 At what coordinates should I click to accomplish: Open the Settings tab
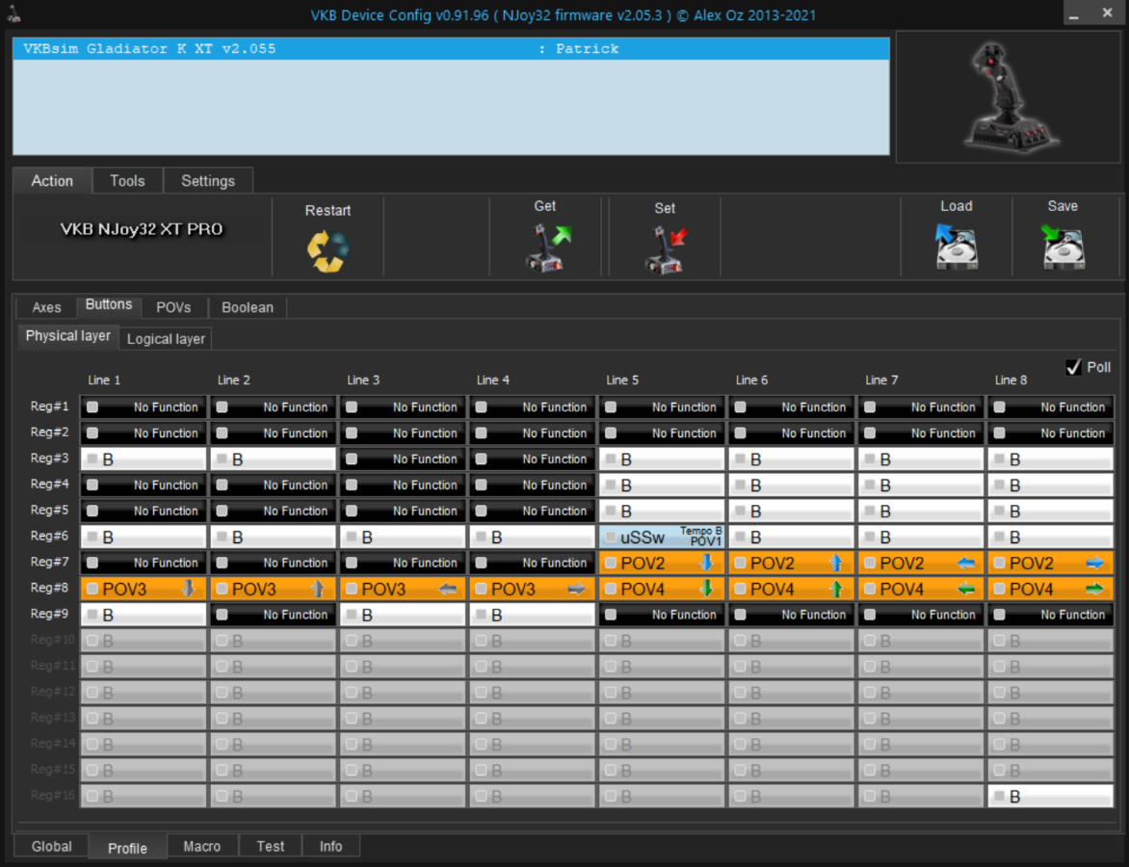[x=207, y=181]
